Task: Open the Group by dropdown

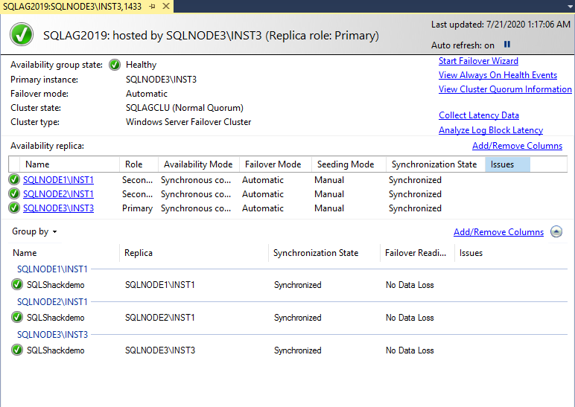Action: click(34, 231)
